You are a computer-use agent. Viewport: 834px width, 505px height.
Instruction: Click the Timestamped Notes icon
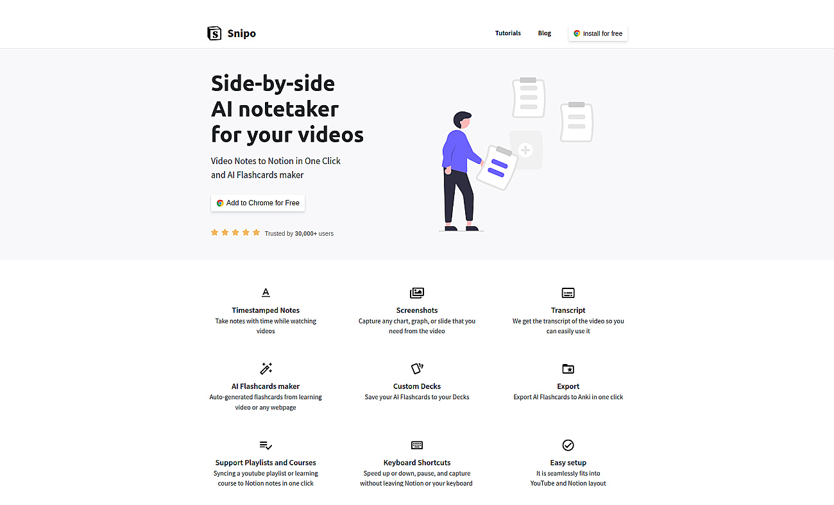[266, 293]
